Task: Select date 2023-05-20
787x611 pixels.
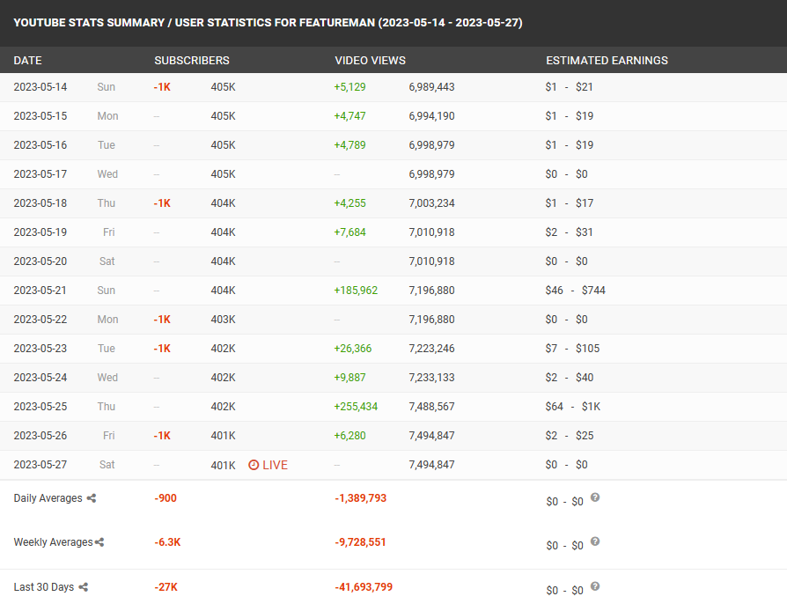Action: (x=40, y=261)
